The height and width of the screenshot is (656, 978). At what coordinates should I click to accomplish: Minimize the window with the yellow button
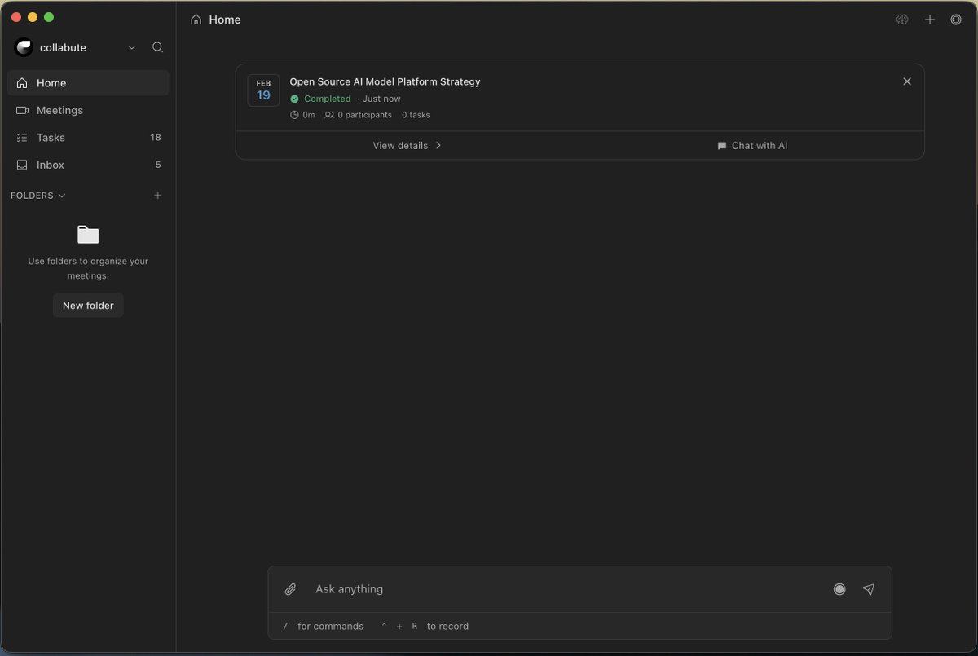33,17
